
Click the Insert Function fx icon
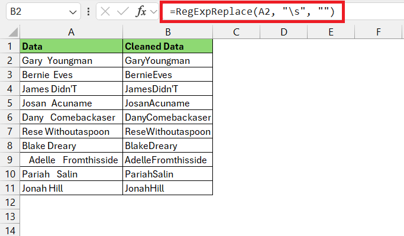[x=141, y=12]
